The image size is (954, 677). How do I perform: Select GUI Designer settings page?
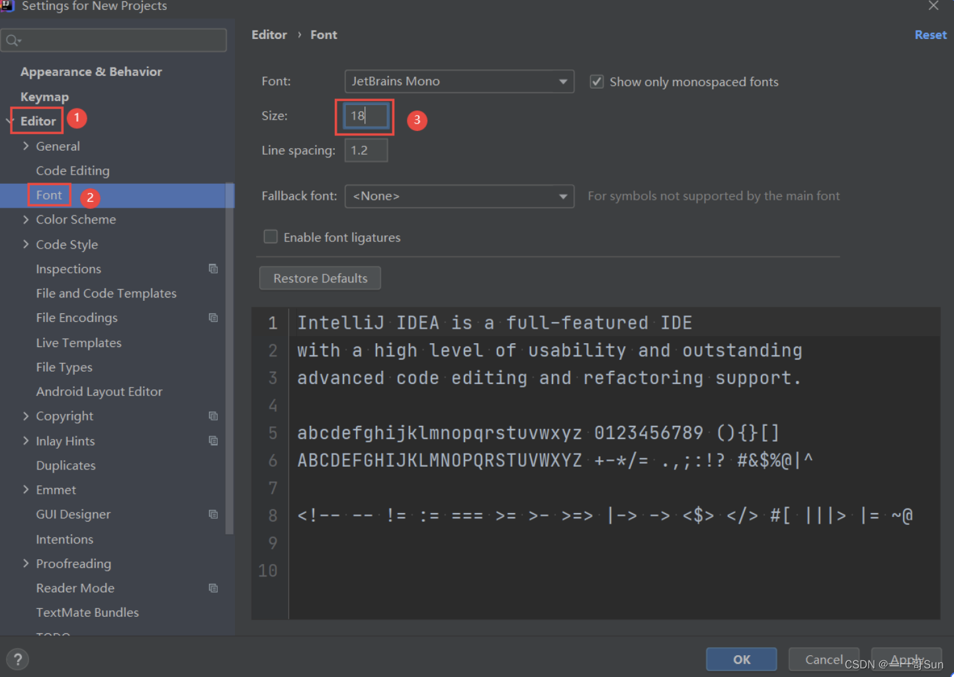tap(73, 514)
